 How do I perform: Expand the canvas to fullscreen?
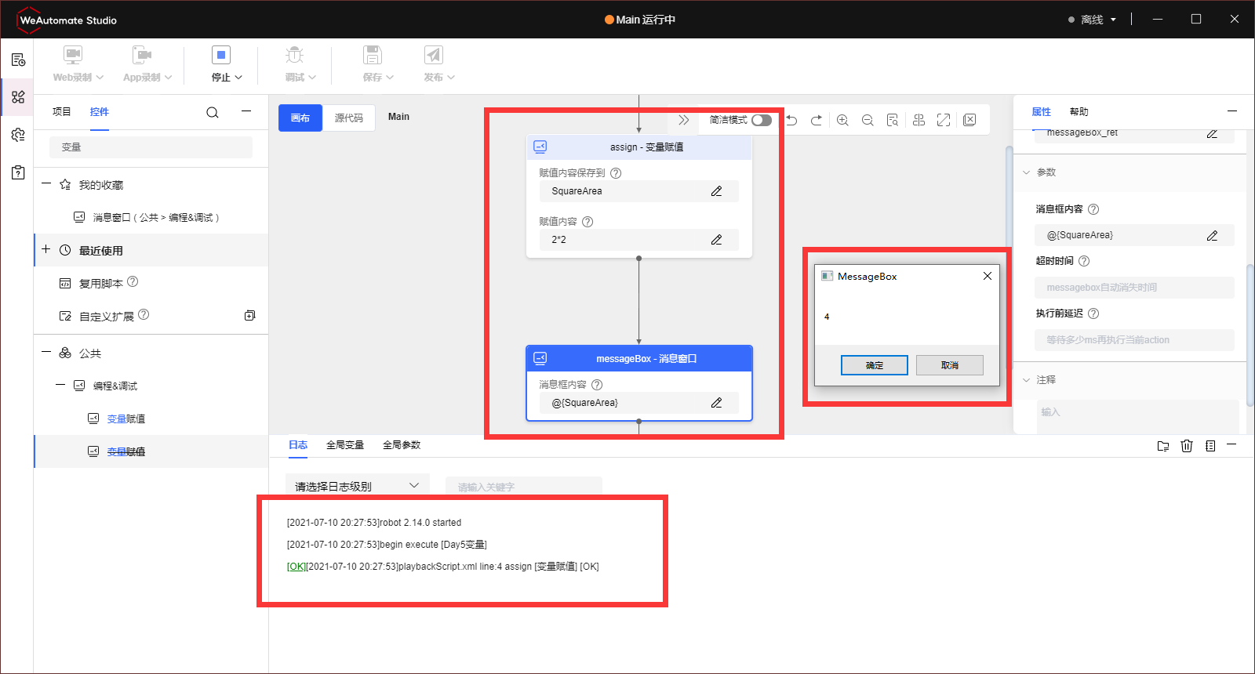point(944,120)
